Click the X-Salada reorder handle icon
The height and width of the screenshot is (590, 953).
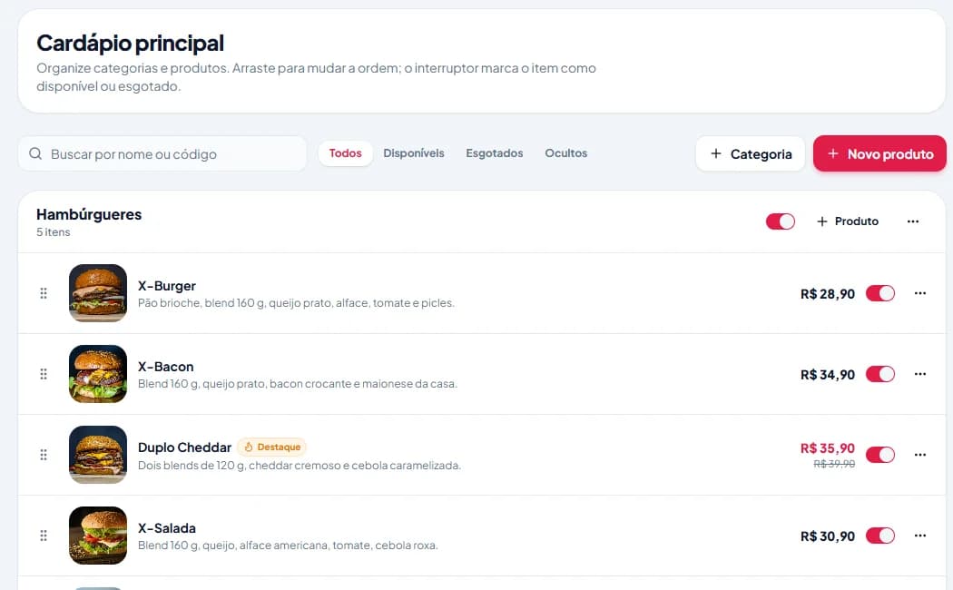point(44,536)
